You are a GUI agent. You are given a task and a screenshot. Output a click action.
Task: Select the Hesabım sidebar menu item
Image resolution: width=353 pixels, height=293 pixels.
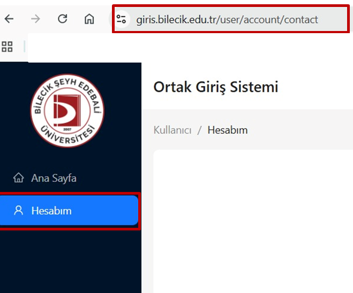click(x=69, y=211)
